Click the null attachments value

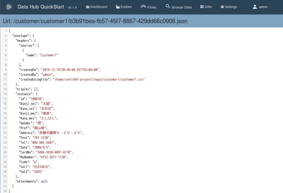44,181
